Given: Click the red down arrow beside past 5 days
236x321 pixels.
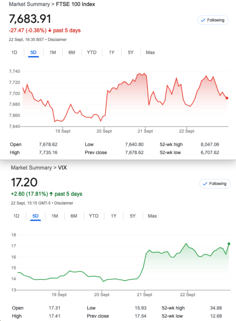Looking at the screenshot, I should pos(49,30).
